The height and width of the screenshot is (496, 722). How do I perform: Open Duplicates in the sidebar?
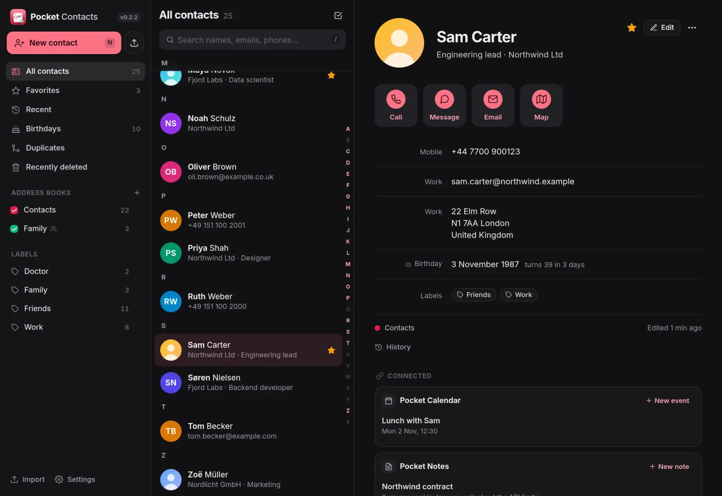[x=75, y=148]
